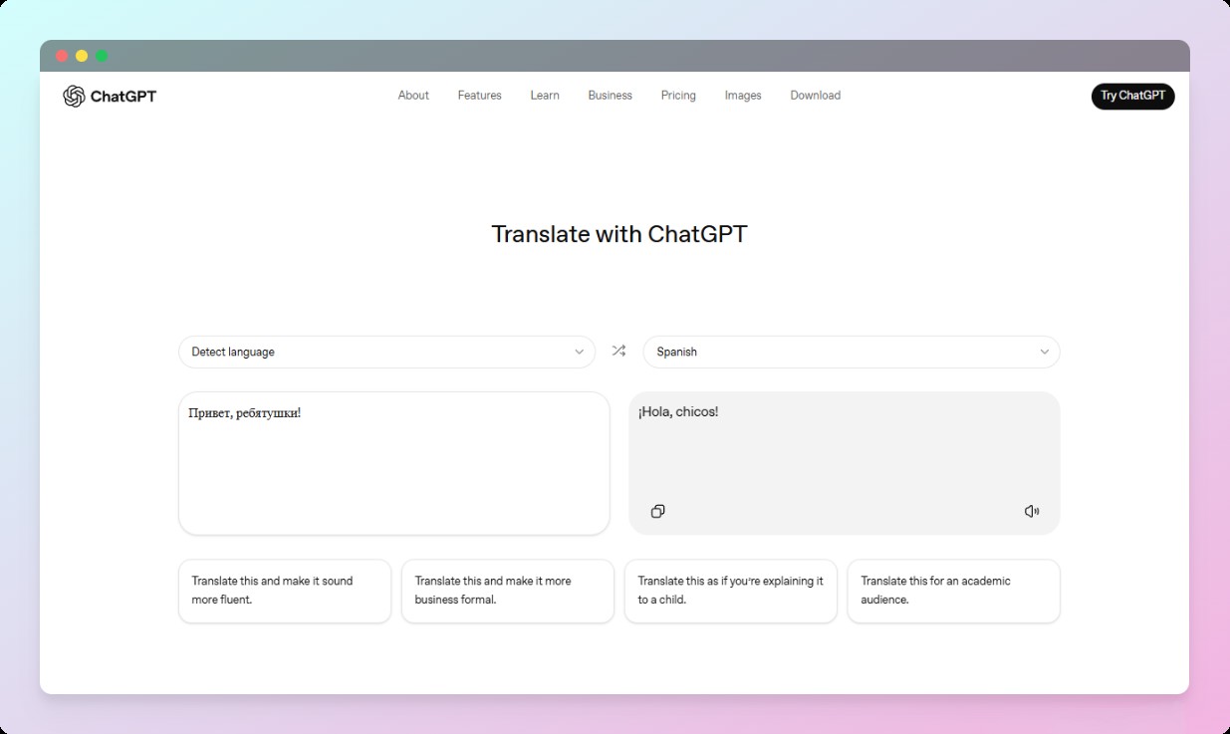Viewport: 1230px width, 734px height.
Task: Open the Business page
Action: tap(610, 95)
